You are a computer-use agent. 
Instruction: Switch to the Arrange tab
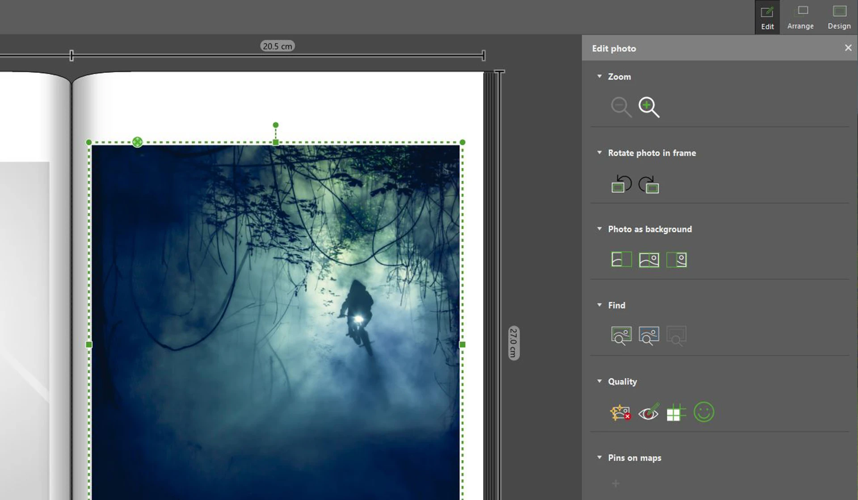pyautogui.click(x=800, y=17)
